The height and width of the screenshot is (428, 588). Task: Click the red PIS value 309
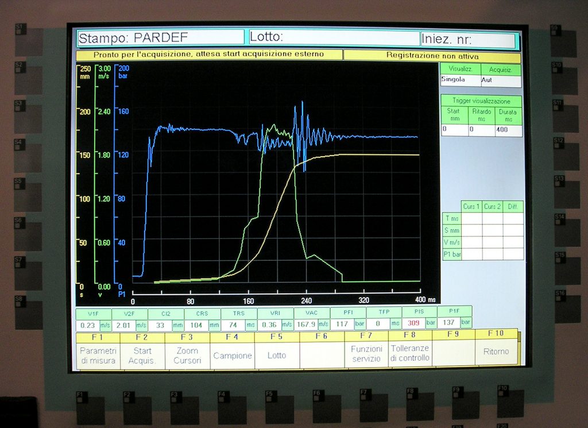point(413,323)
